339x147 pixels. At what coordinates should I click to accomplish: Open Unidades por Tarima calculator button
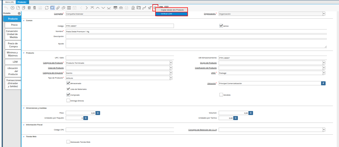click(236, 118)
